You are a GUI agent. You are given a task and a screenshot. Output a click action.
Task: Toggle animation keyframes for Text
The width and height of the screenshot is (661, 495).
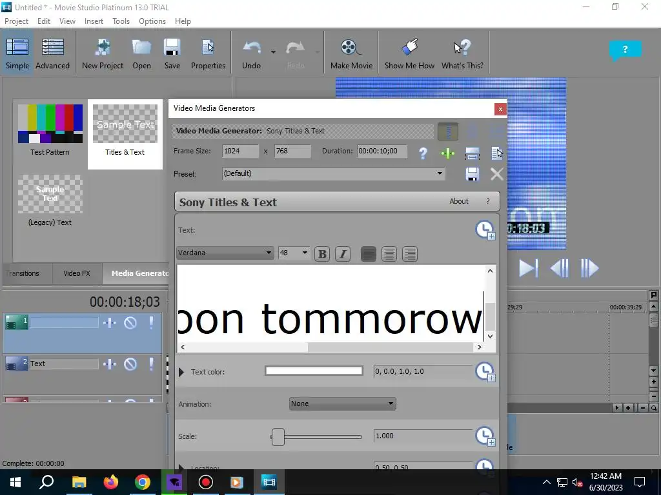point(485,230)
